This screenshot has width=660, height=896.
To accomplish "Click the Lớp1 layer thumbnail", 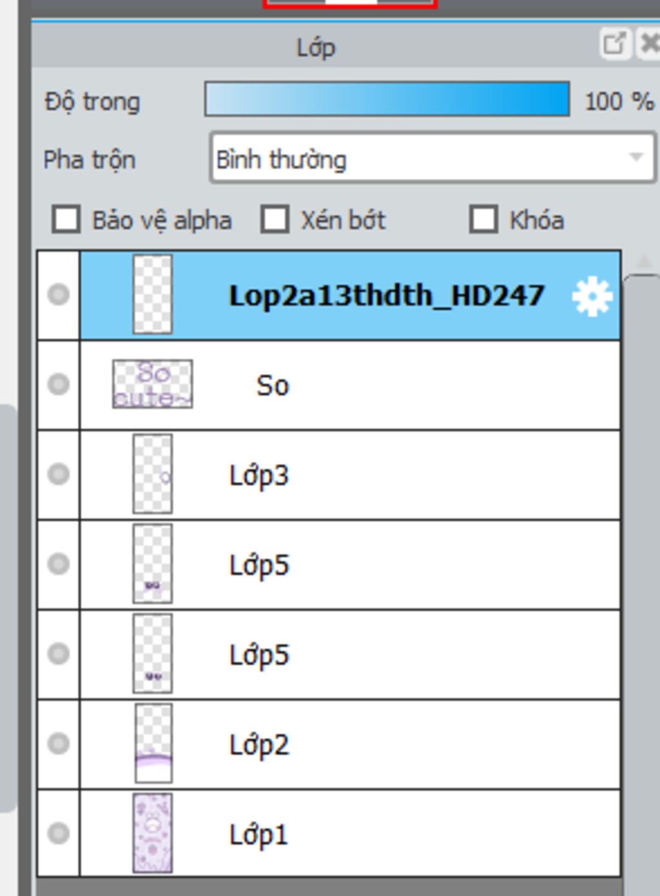I will pos(152,833).
